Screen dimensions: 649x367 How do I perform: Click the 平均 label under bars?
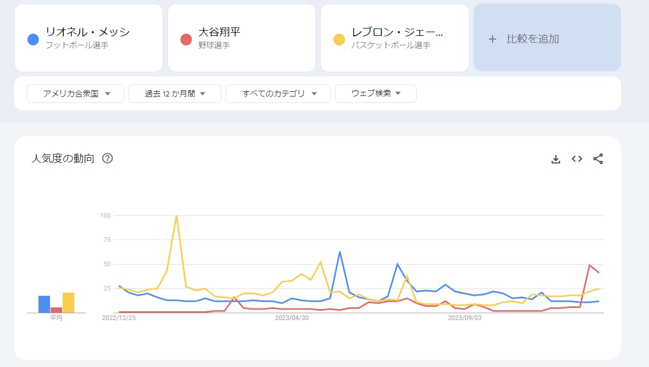[56, 318]
